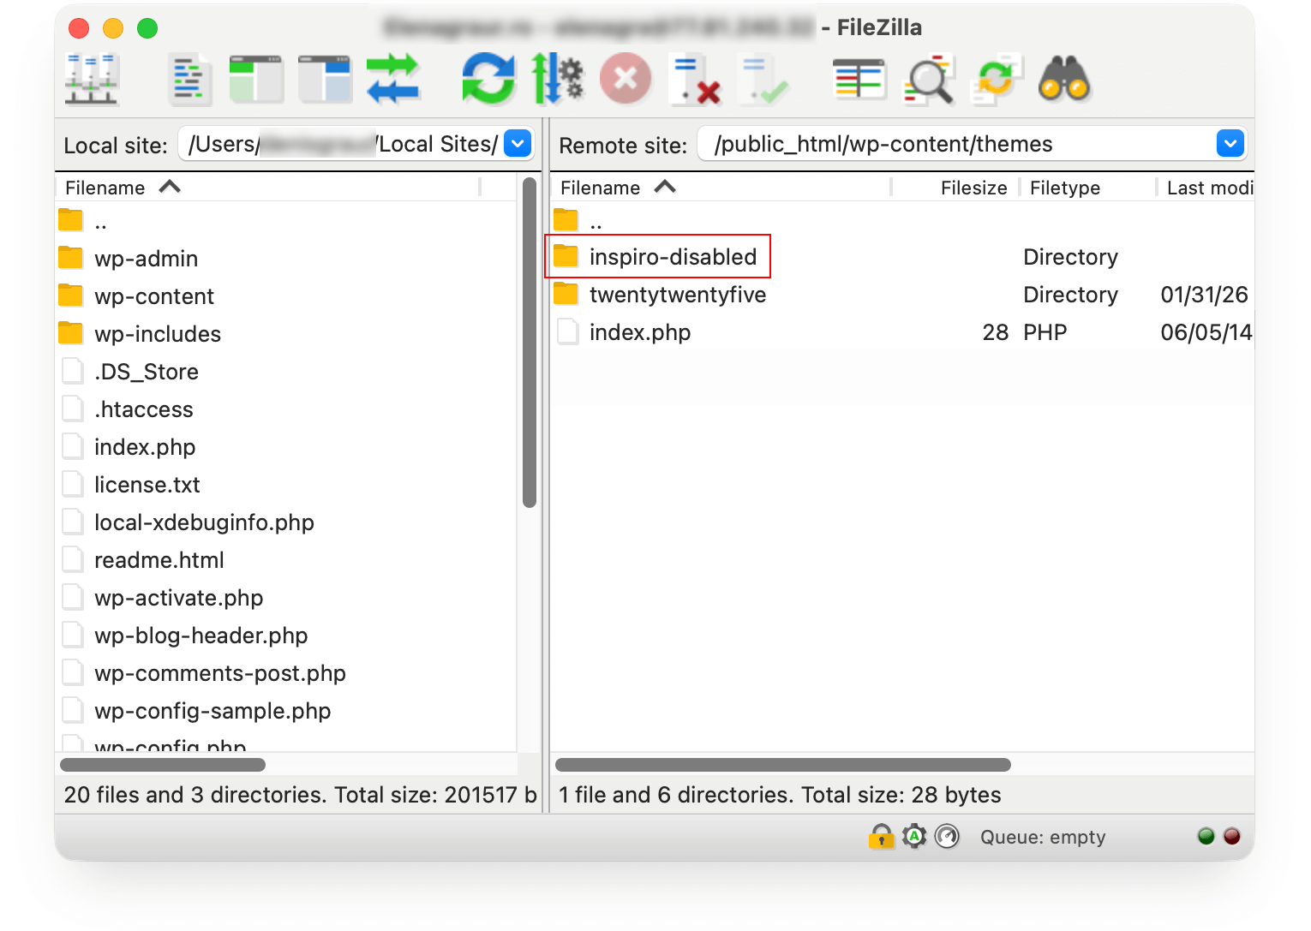The height and width of the screenshot is (931, 1311).
Task: Select the license.txt file
Action: pyautogui.click(x=286, y=485)
